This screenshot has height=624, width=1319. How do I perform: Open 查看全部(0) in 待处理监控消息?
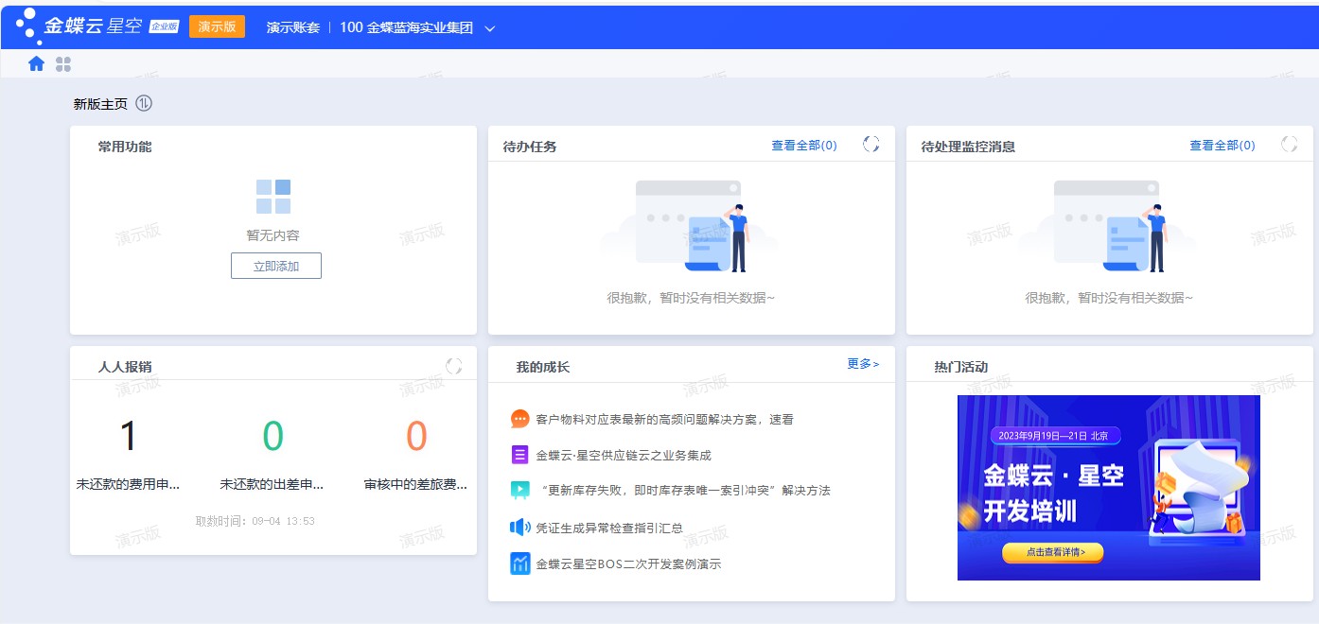point(1222,146)
